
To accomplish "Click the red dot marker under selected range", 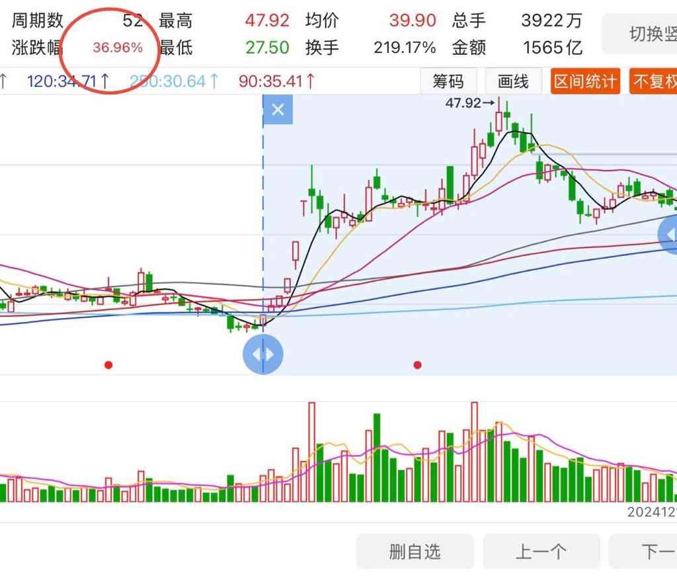I will tap(417, 364).
